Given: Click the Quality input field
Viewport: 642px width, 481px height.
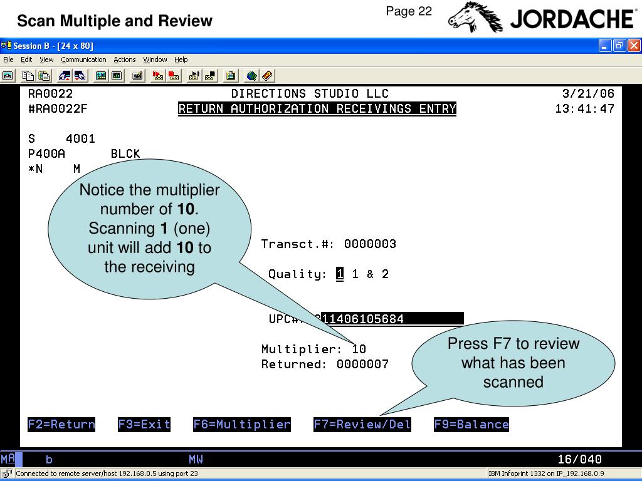Looking at the screenshot, I should pos(339,274).
